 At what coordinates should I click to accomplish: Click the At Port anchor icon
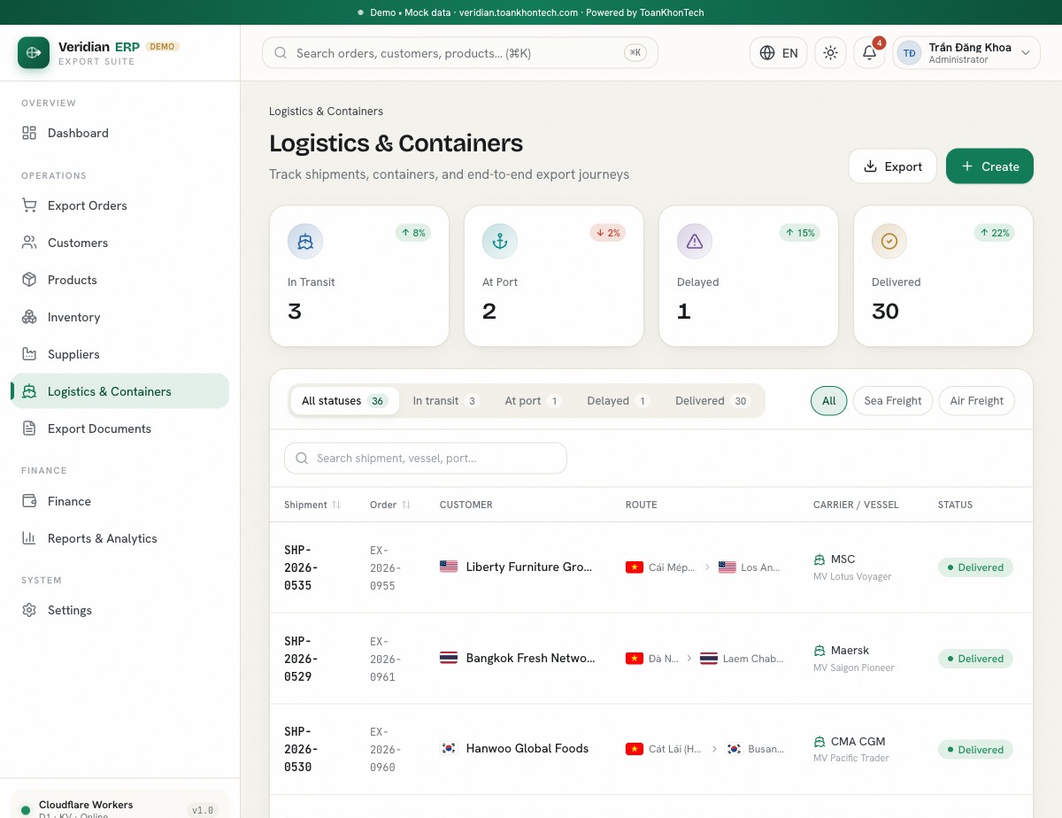(x=500, y=241)
